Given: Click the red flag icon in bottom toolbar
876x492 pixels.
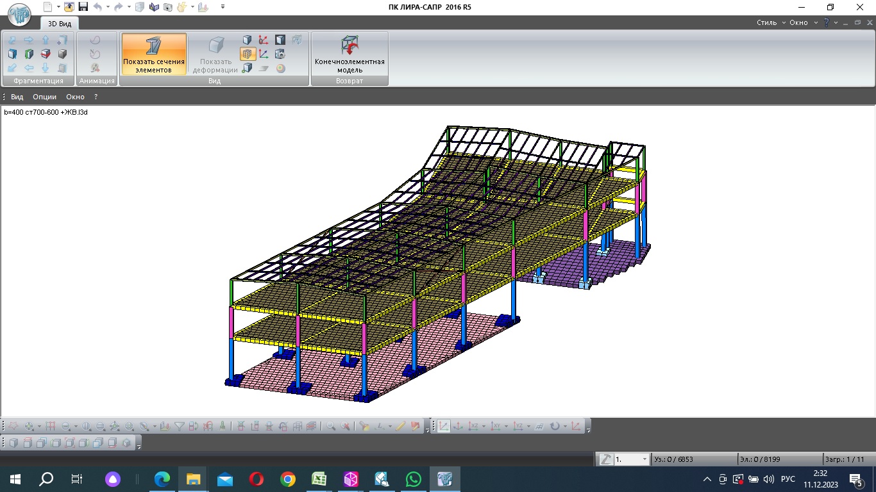Looking at the screenshot, I should coord(416,426).
